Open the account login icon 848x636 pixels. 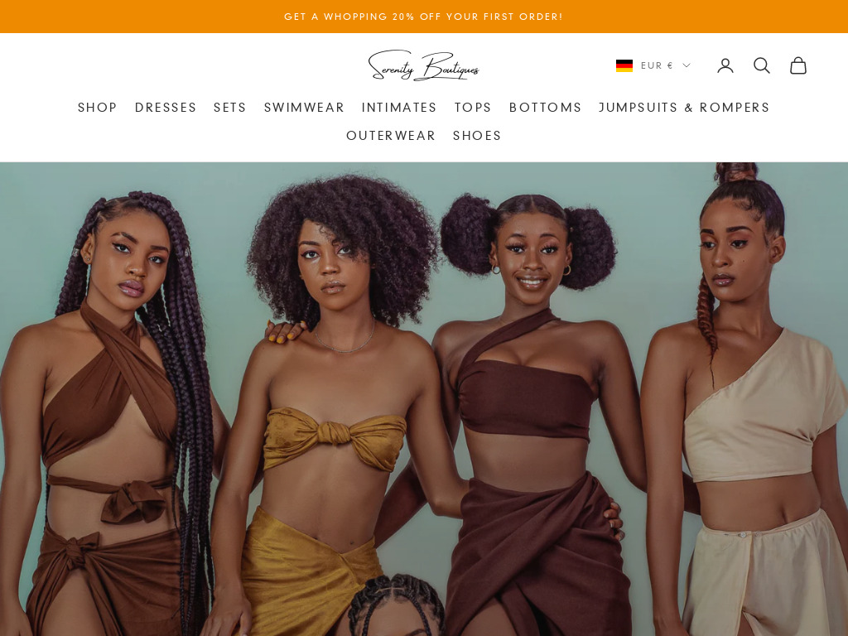coord(725,65)
